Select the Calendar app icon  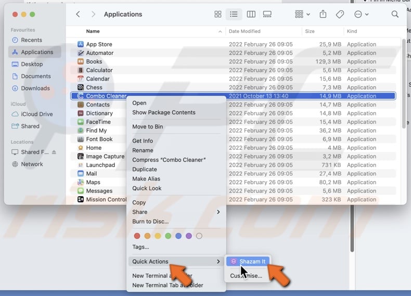click(x=81, y=79)
